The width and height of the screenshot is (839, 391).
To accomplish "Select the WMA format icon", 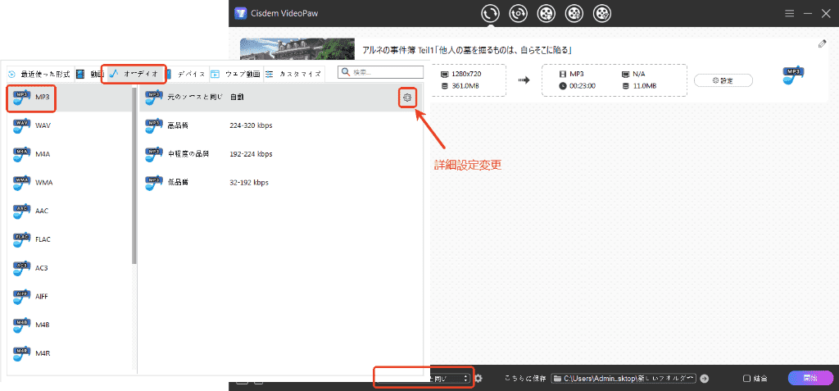I will (x=22, y=182).
